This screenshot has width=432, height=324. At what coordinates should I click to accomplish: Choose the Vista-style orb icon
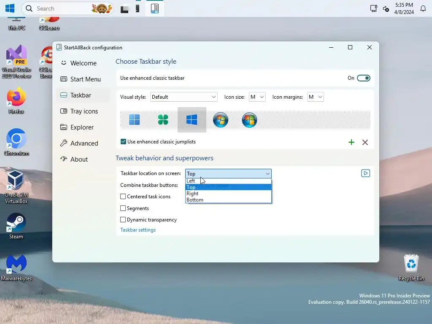pos(249,120)
